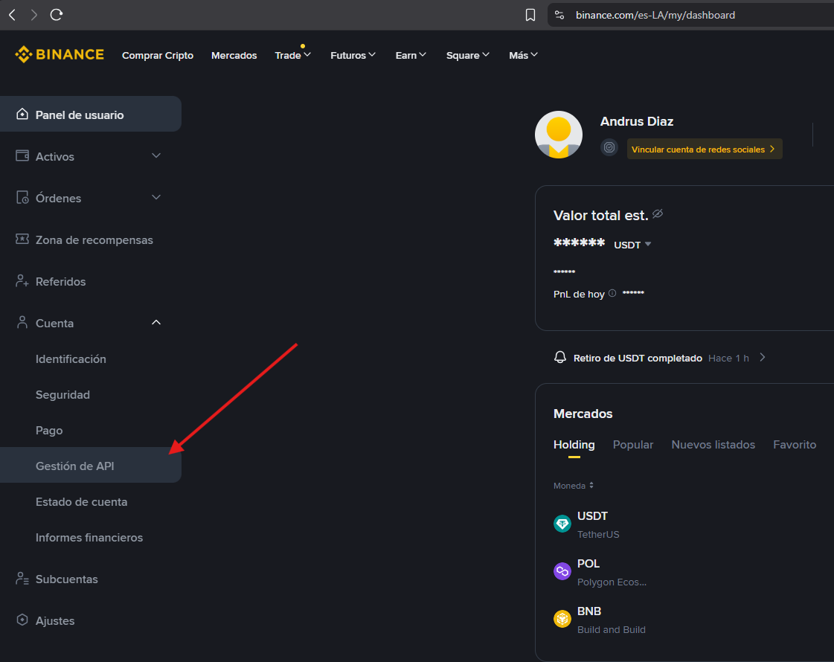Open Gestión de API in sidebar
The width and height of the screenshot is (834, 662).
91,466
